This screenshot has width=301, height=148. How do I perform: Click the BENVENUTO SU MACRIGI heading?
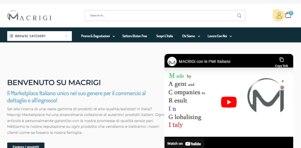pos(54,83)
